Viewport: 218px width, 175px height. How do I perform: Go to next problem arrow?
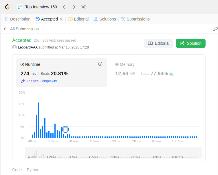click(74, 7)
